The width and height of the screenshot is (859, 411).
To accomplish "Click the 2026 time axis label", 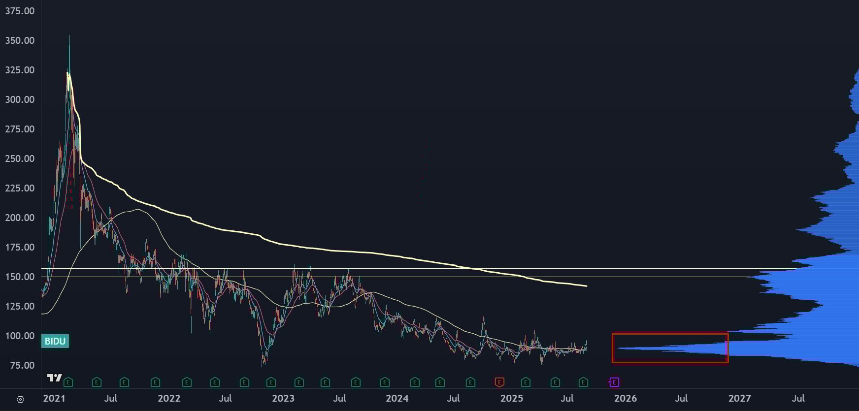I will tap(626, 398).
